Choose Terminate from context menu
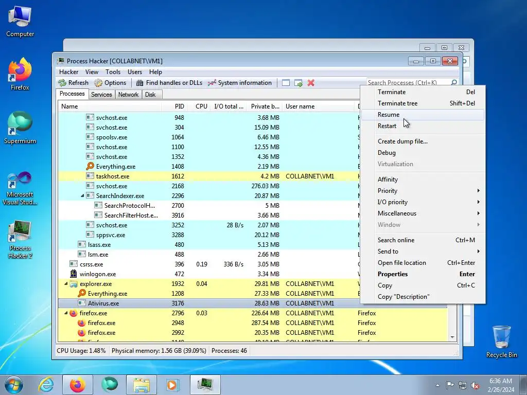The image size is (527, 395). pyautogui.click(x=423, y=92)
